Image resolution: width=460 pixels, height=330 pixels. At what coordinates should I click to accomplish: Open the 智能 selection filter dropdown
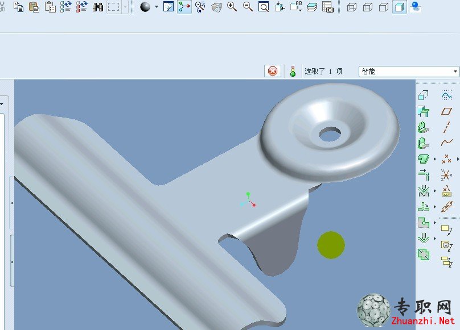(409, 72)
